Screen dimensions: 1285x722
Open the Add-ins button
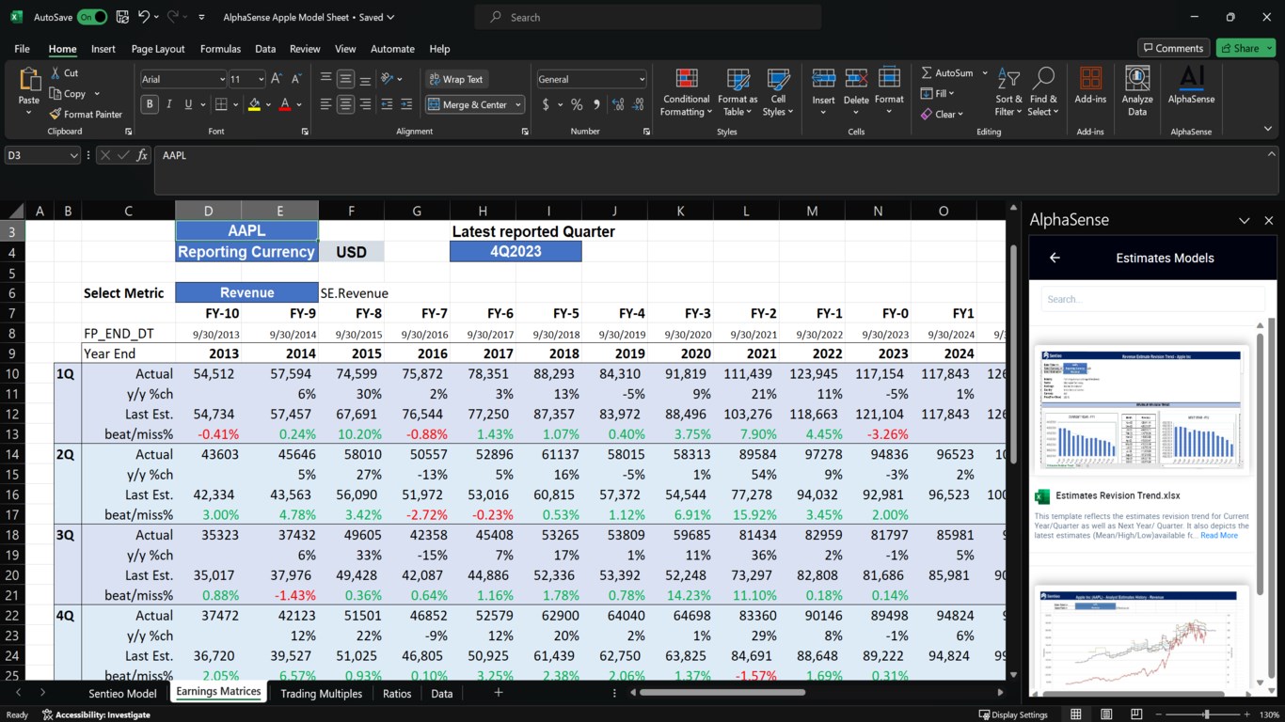(1090, 86)
